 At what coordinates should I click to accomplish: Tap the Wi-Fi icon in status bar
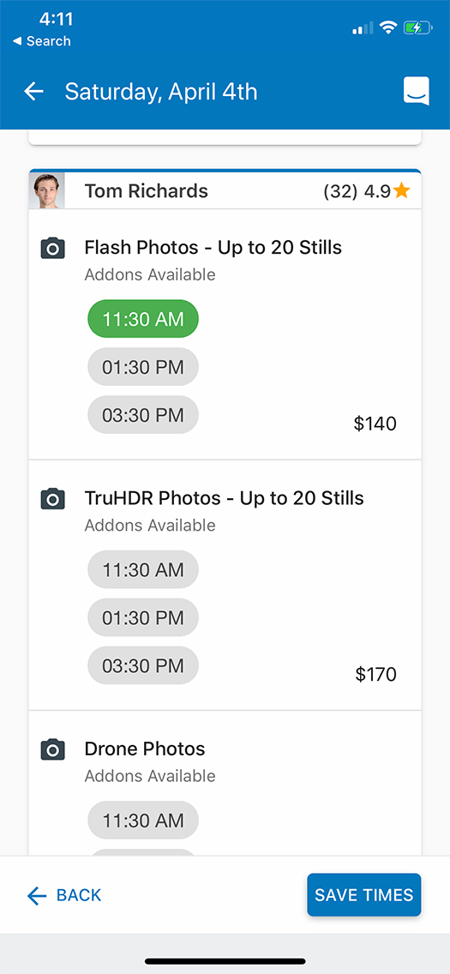tap(388, 27)
